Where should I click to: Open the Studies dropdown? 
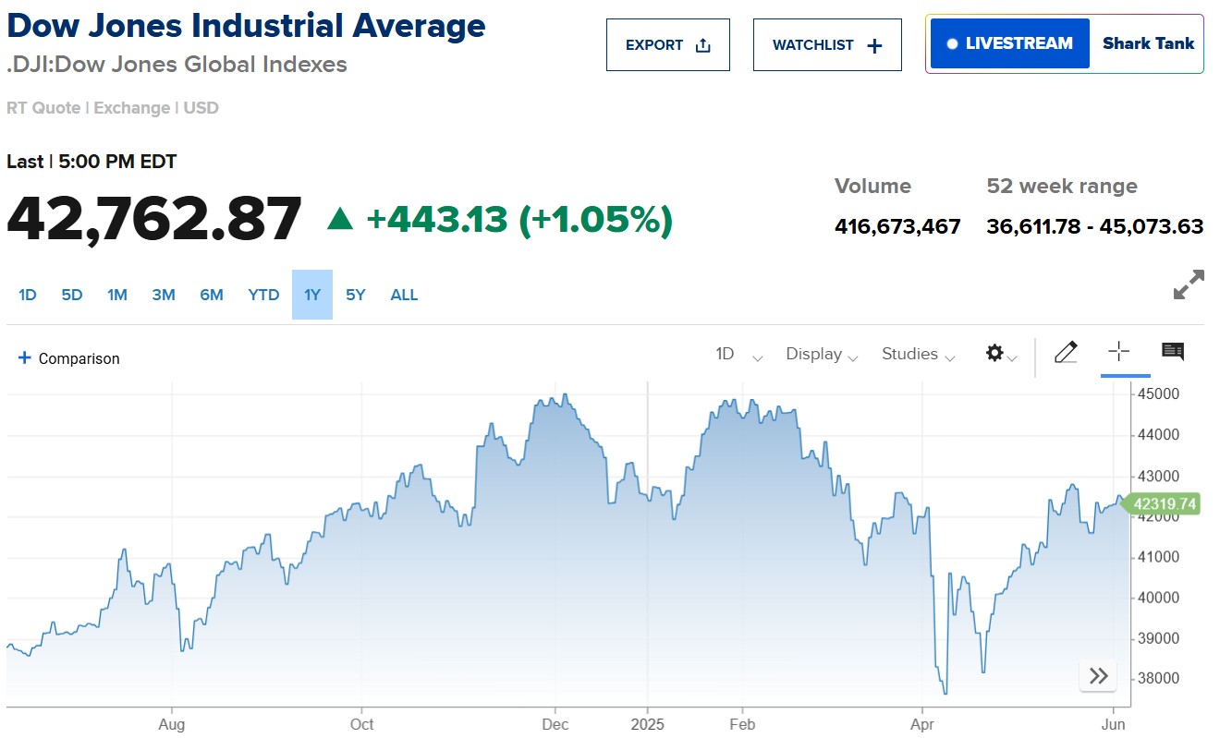coord(918,355)
